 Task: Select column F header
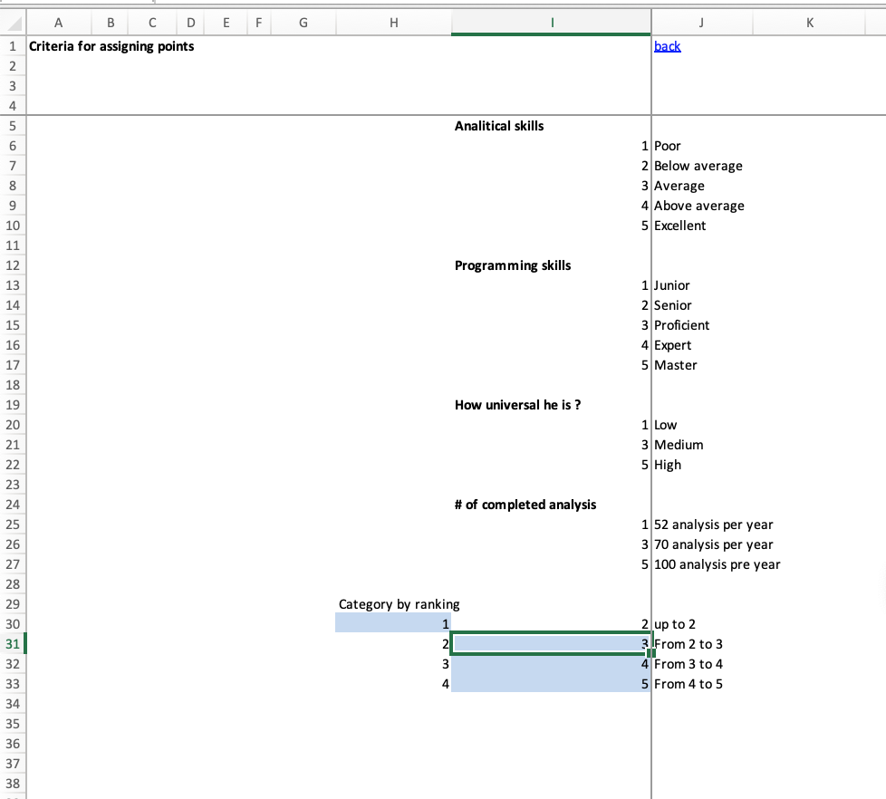click(x=259, y=24)
